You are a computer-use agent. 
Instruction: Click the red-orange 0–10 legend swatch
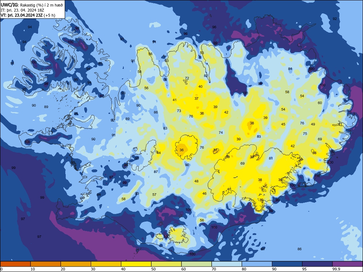[x=15, y=264]
